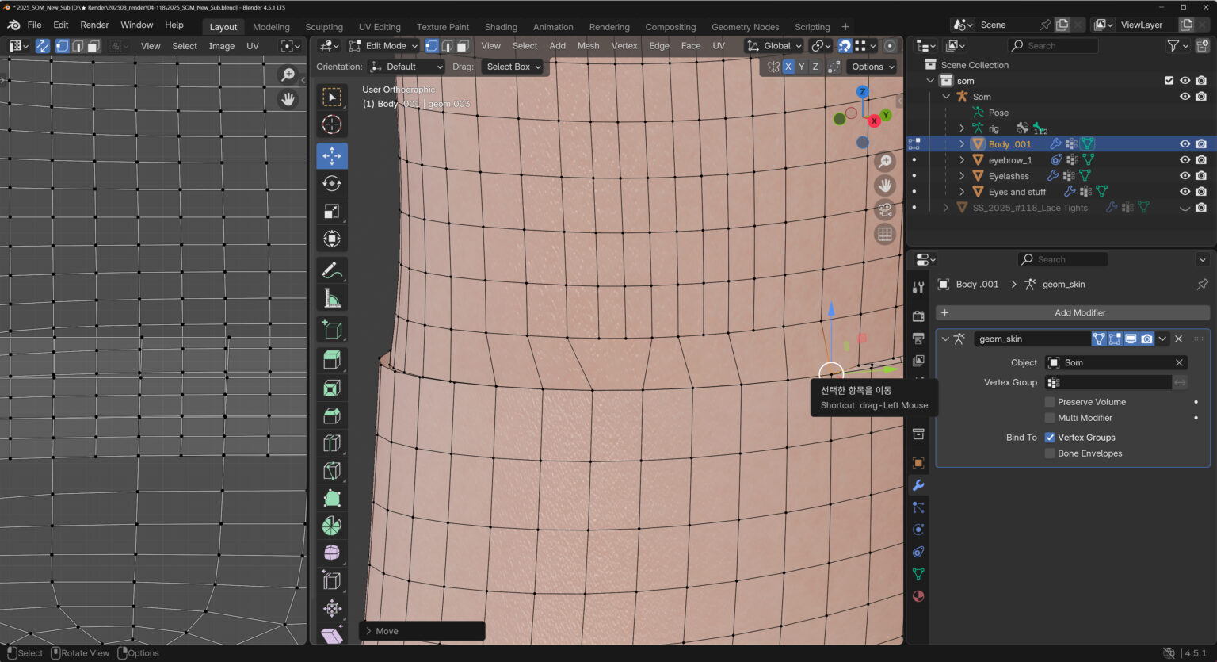Viewport: 1217px width, 662px height.
Task: Activate the Rotate tool
Action: click(x=332, y=183)
